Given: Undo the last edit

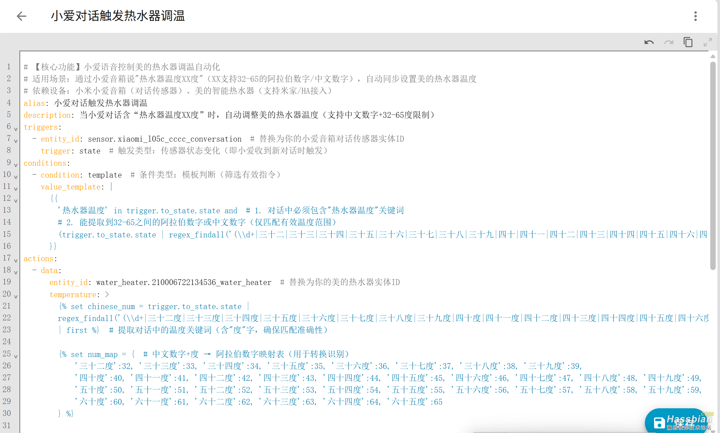Looking at the screenshot, I should (649, 42).
